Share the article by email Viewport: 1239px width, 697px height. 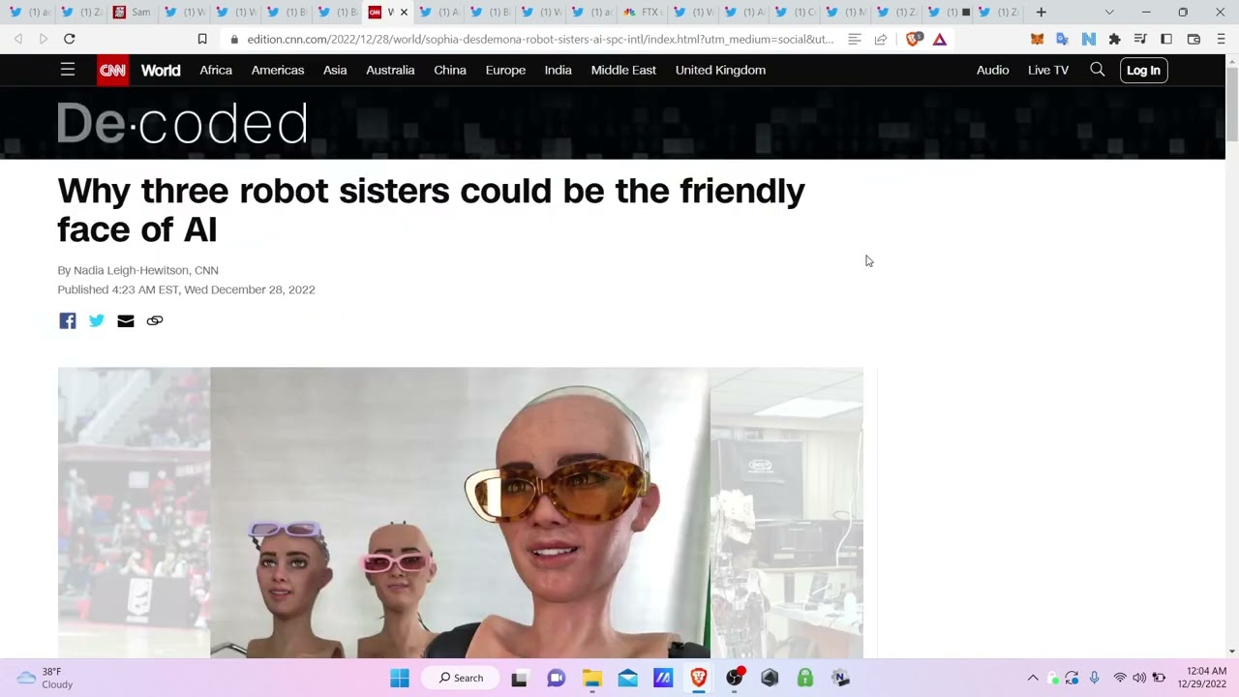(x=125, y=320)
